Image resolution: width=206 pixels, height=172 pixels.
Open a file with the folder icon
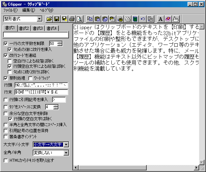coord(49,19)
